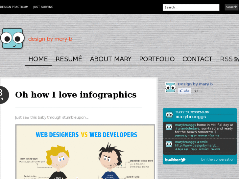Image resolution: width=239 pixels, height=179 pixels.
Task: Click the Search button
Action: pyautogui.click(x=231, y=7)
